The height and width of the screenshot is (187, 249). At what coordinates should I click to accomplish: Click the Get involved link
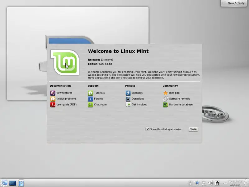click(139, 105)
